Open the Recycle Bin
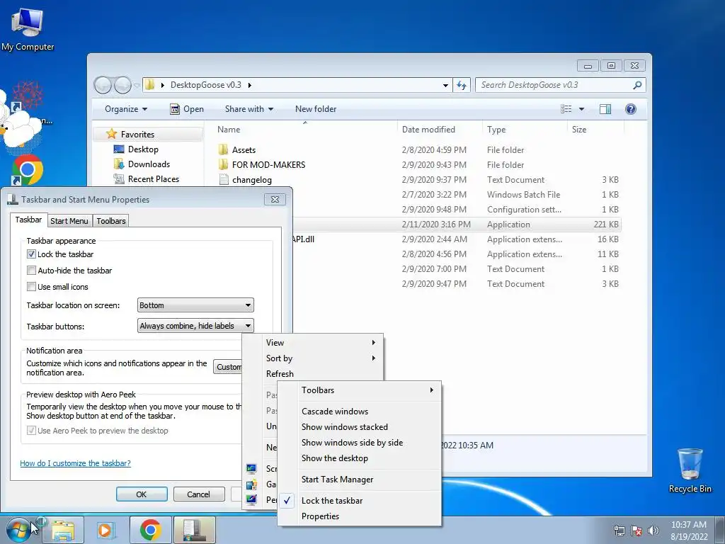This screenshot has width=725, height=544. [x=690, y=470]
